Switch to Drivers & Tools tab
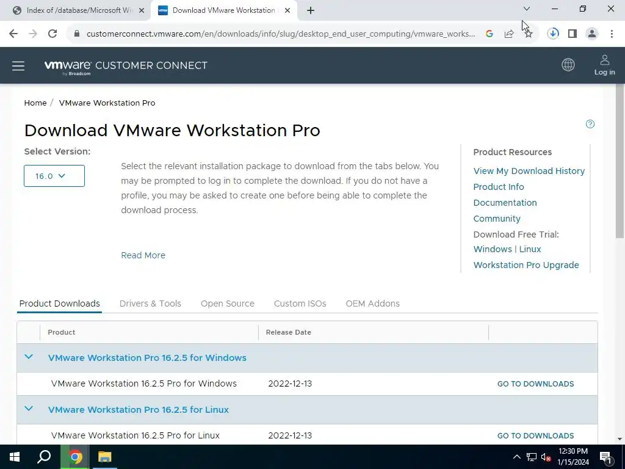 pyautogui.click(x=150, y=304)
